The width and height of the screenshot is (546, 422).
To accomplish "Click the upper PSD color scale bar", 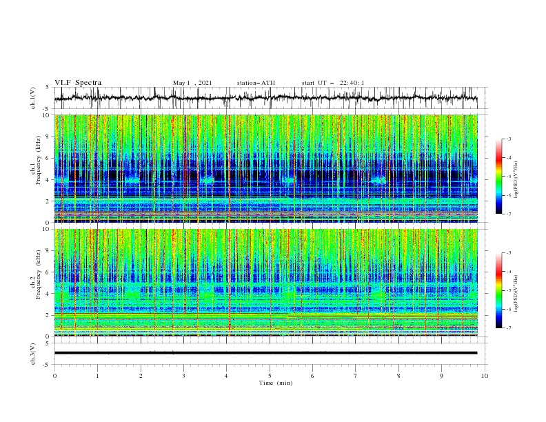I will coord(498,177).
